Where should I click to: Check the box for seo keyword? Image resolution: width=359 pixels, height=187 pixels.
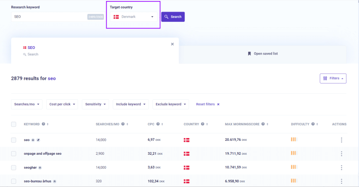click(14, 140)
